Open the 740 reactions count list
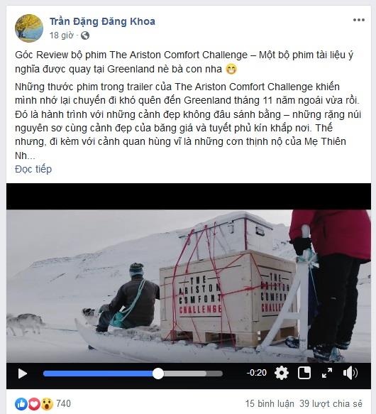Image resolution: width=376 pixels, height=414 pixels. (64, 403)
